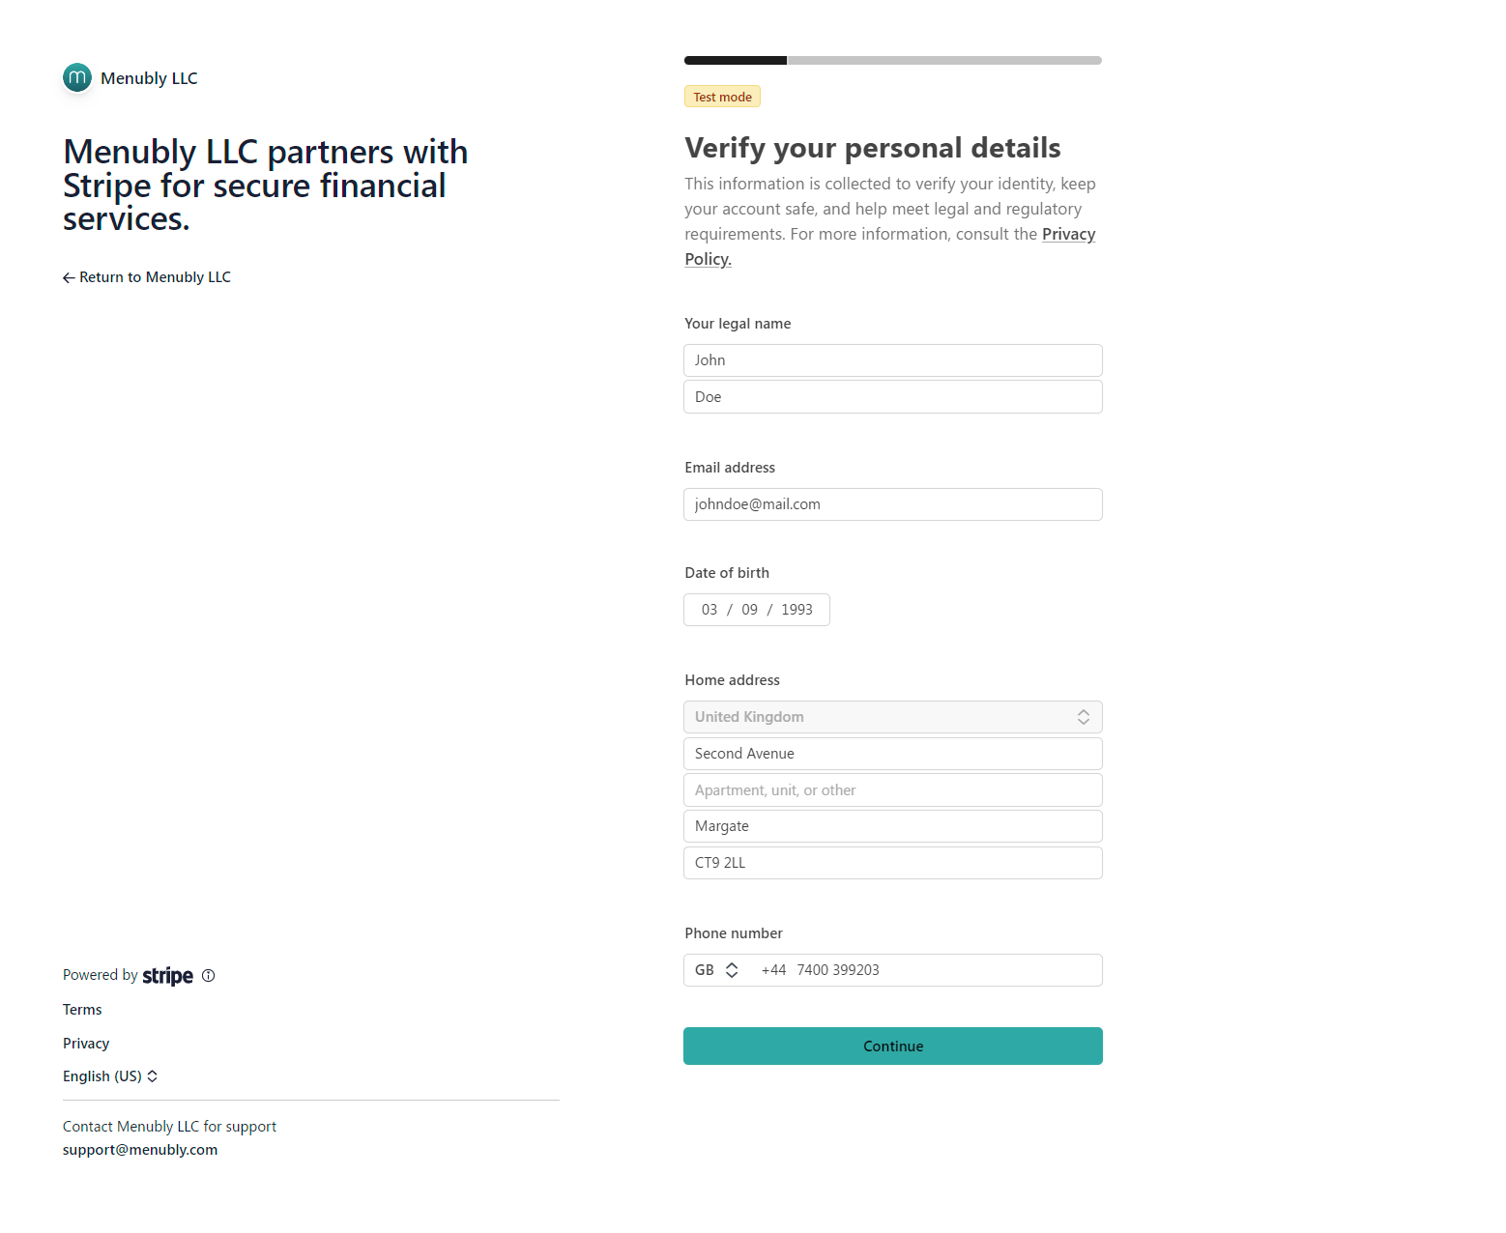The height and width of the screenshot is (1233, 1506).
Task: Open the Terms link
Action: [82, 1010]
